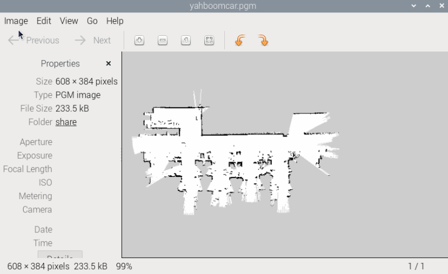Screen dimensions: 448x274
Task: Go to the Next image
Action: pos(93,41)
